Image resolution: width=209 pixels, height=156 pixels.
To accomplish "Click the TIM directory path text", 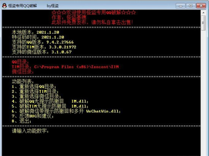I will [x=76, y=67].
